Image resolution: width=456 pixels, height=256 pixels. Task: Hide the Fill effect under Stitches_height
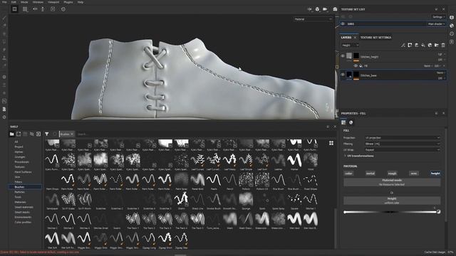tap(356, 66)
